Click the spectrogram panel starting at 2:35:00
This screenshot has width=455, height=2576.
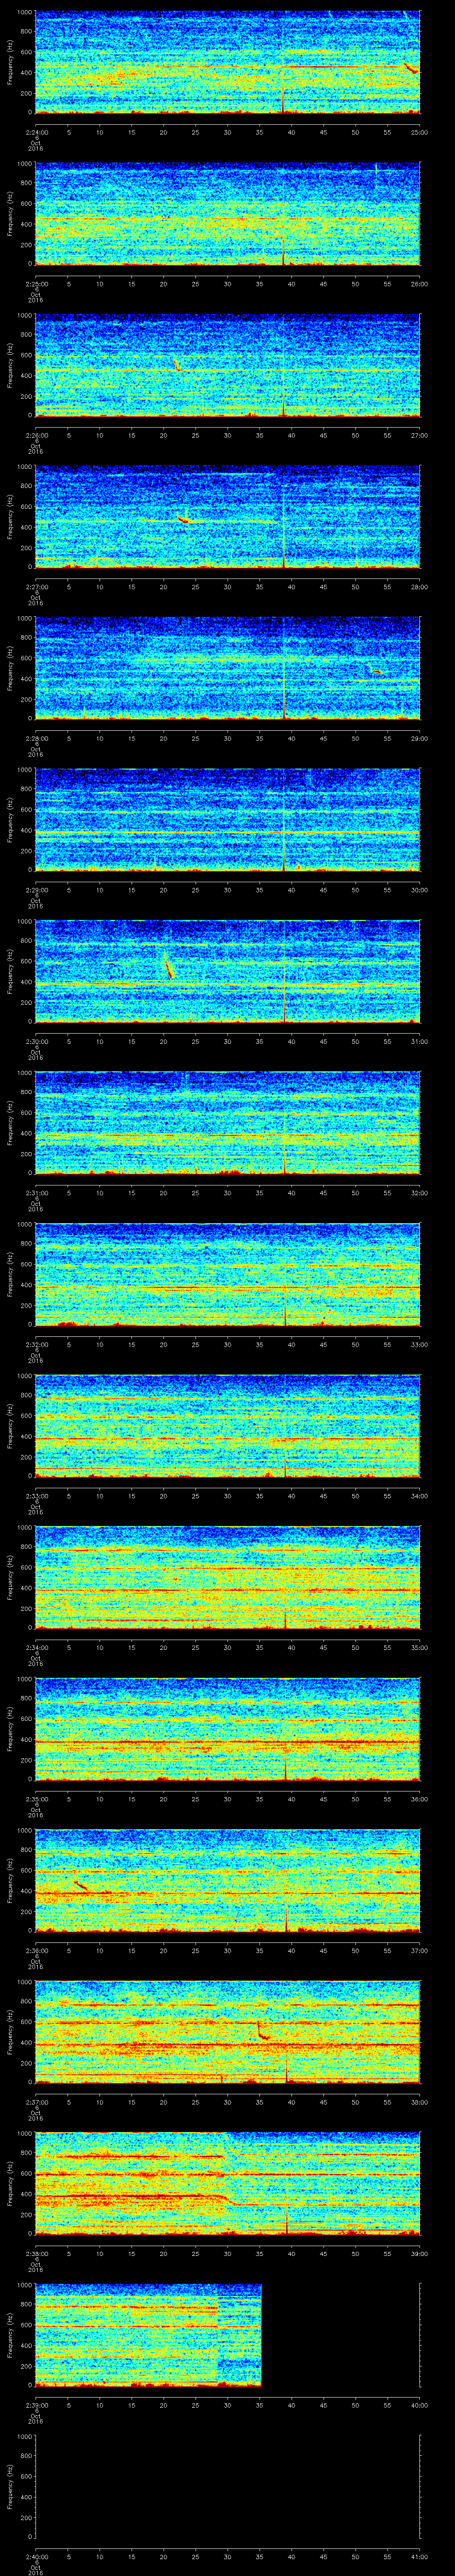227,1729
